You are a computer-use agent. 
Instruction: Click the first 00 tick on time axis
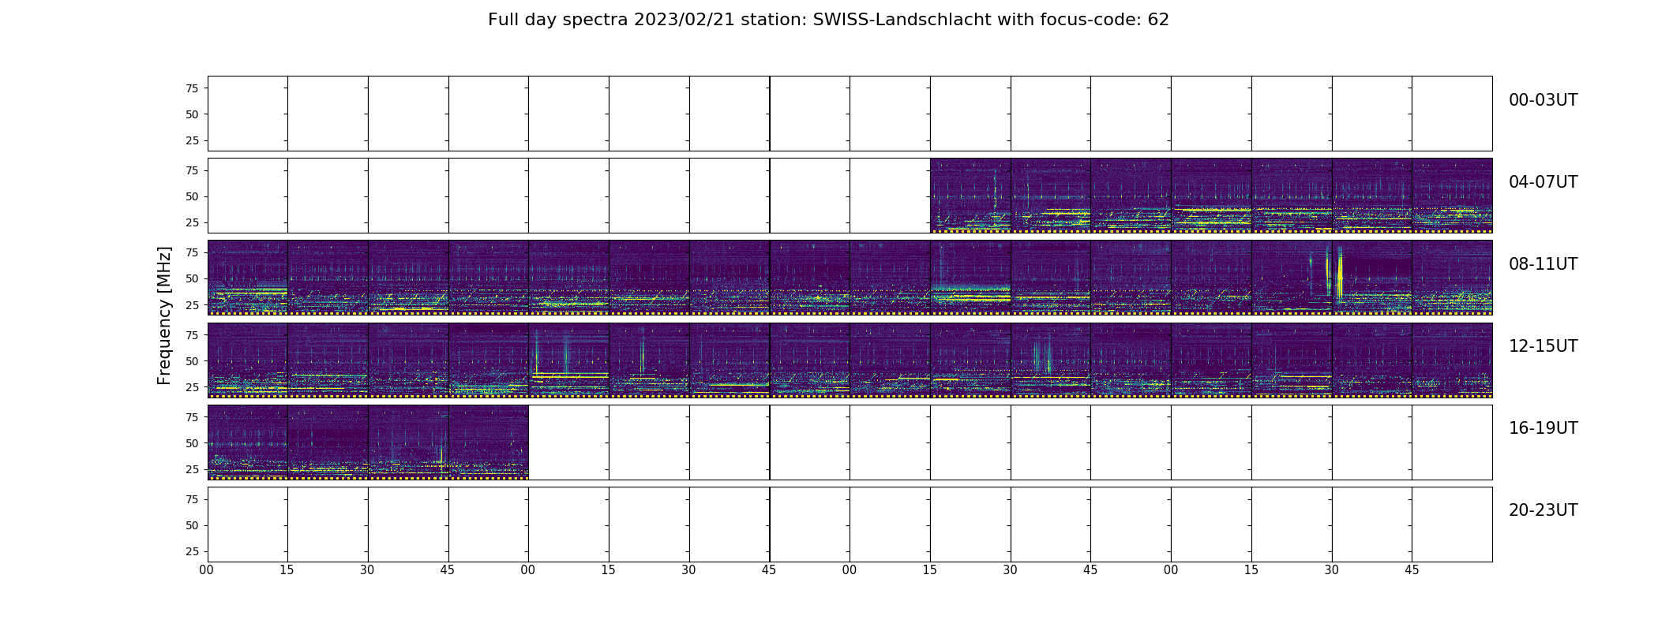click(207, 569)
